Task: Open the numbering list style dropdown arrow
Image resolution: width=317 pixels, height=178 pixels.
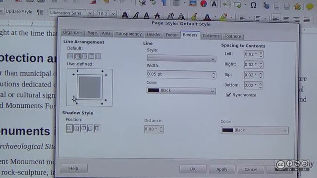Action: (x=265, y=19)
